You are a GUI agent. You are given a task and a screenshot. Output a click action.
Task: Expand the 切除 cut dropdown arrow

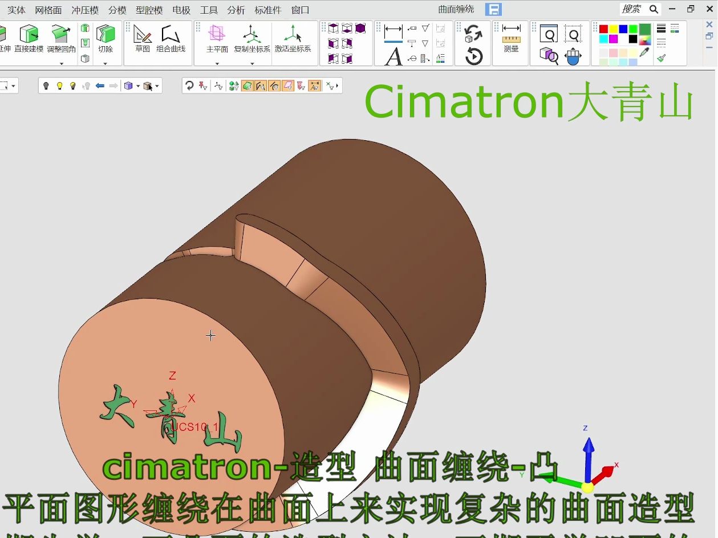coord(105,63)
